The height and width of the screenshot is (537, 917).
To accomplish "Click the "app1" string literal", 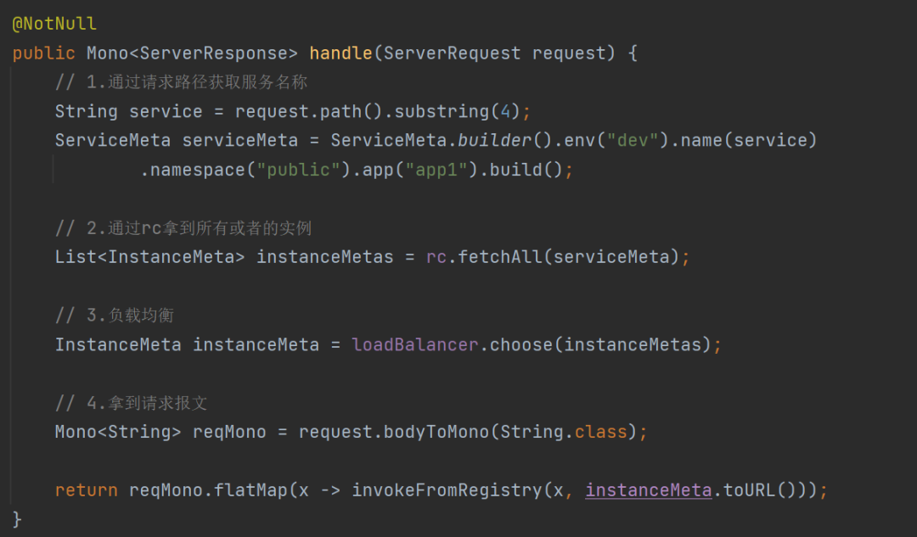I will coord(436,170).
